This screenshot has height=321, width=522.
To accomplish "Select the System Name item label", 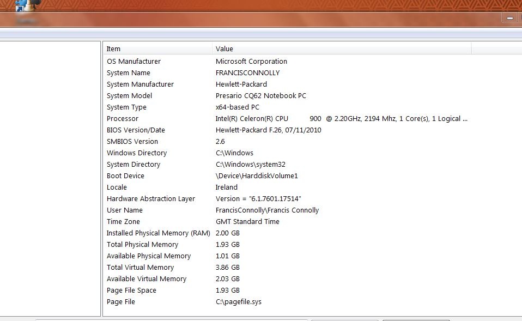I will pyautogui.click(x=129, y=72).
